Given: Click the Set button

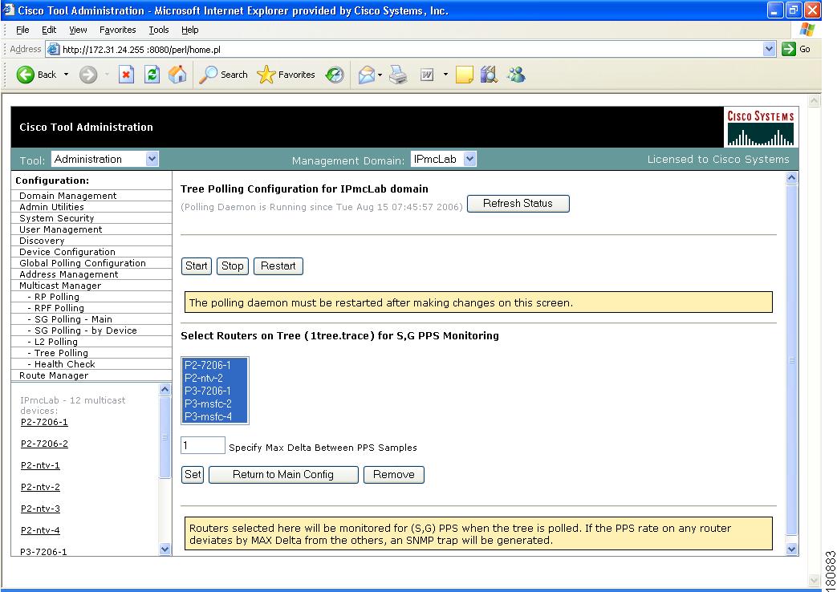Looking at the screenshot, I should (x=193, y=475).
